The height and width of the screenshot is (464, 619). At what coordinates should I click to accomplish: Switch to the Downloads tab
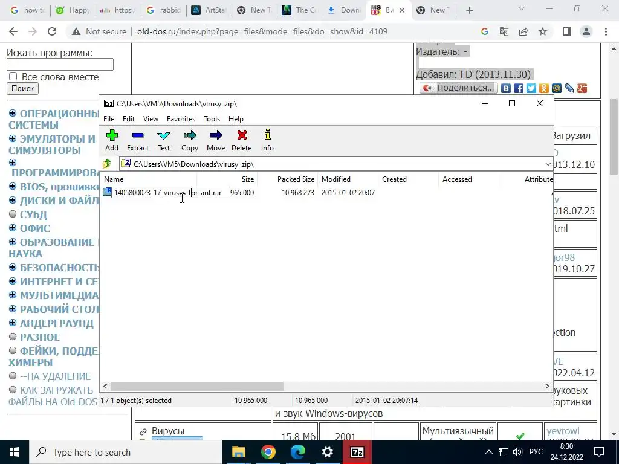coord(344,10)
